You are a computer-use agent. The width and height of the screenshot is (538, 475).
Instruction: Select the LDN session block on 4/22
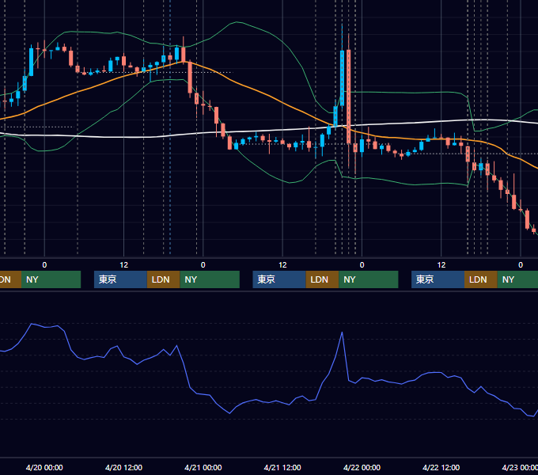(x=481, y=279)
